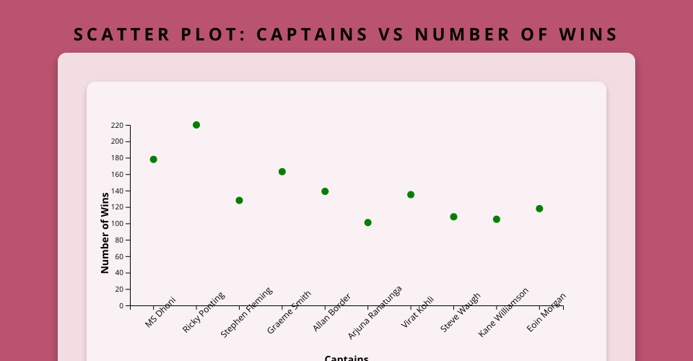Screen dimensions: 693x361
Task: Click the Graeme Smith scatter dot
Action: point(282,172)
